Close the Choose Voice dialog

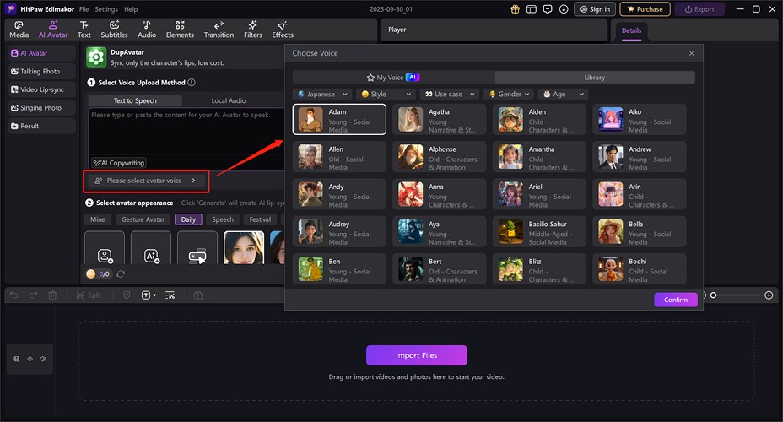[x=692, y=53]
